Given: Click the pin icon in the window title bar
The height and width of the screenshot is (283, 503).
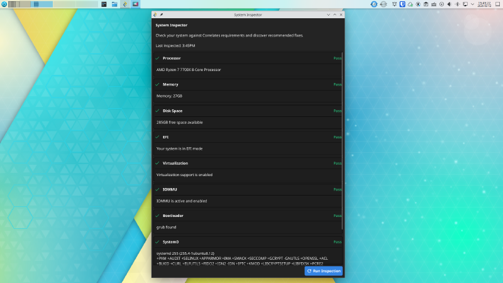Looking at the screenshot, I should coord(161,14).
